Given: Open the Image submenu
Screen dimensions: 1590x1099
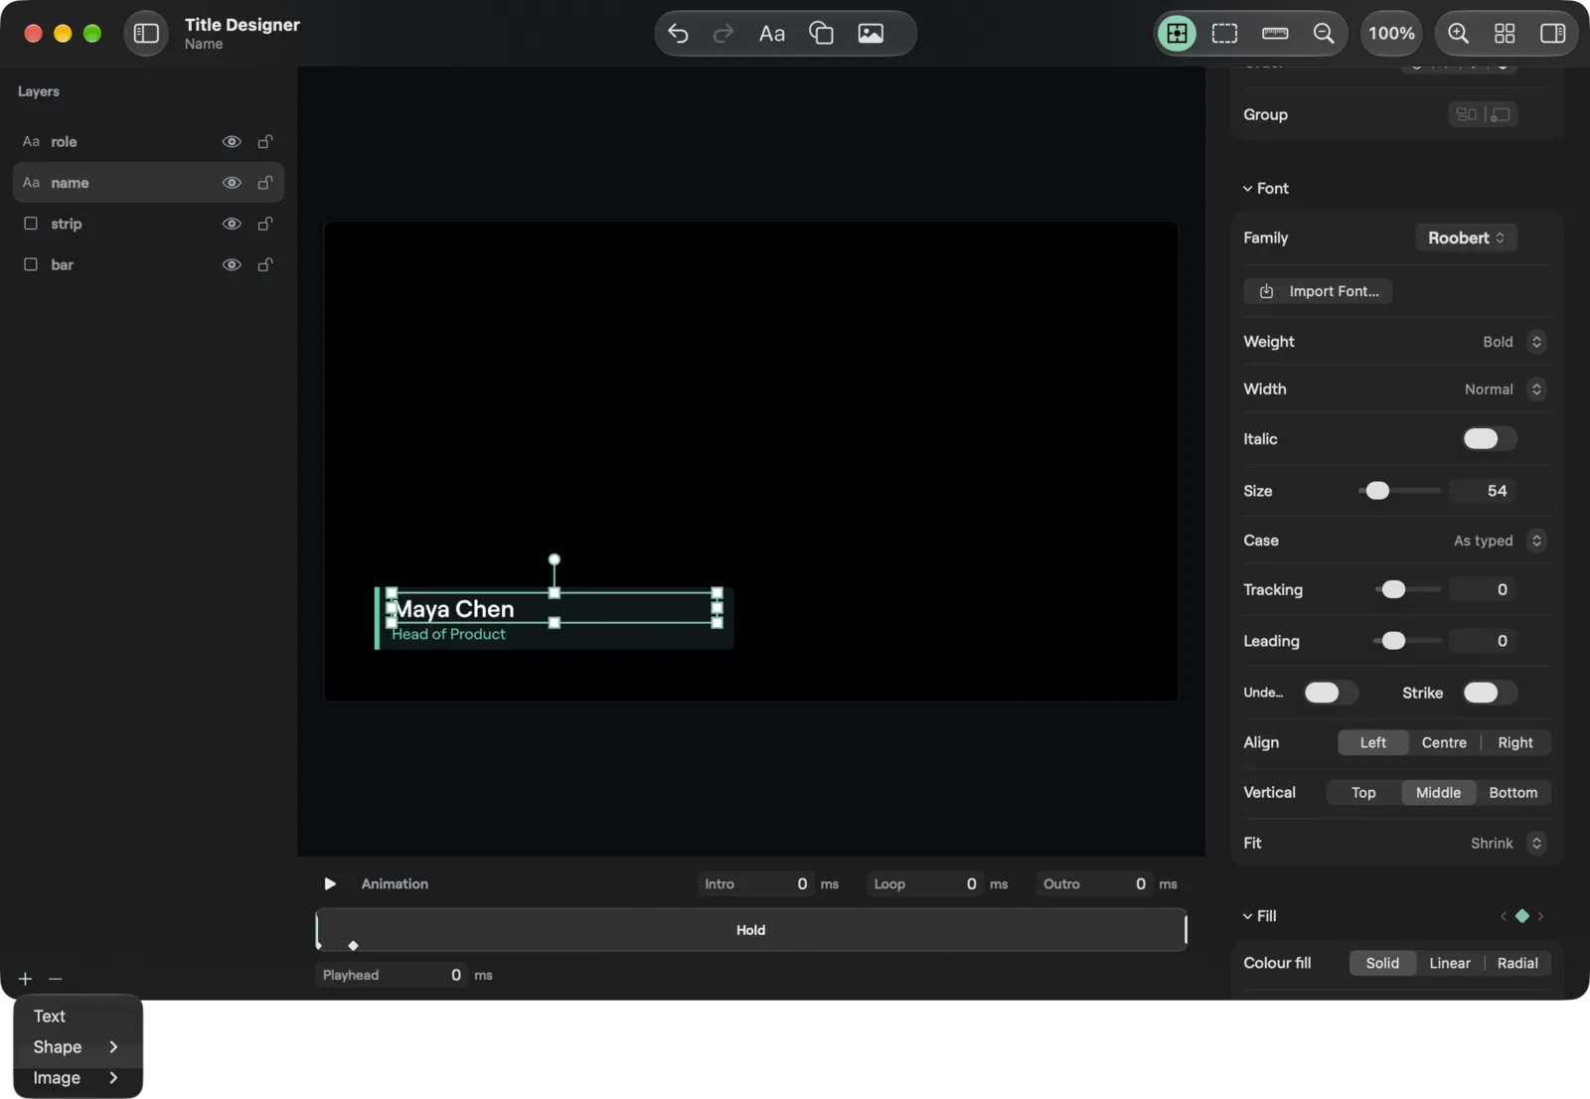Looking at the screenshot, I should point(78,1078).
